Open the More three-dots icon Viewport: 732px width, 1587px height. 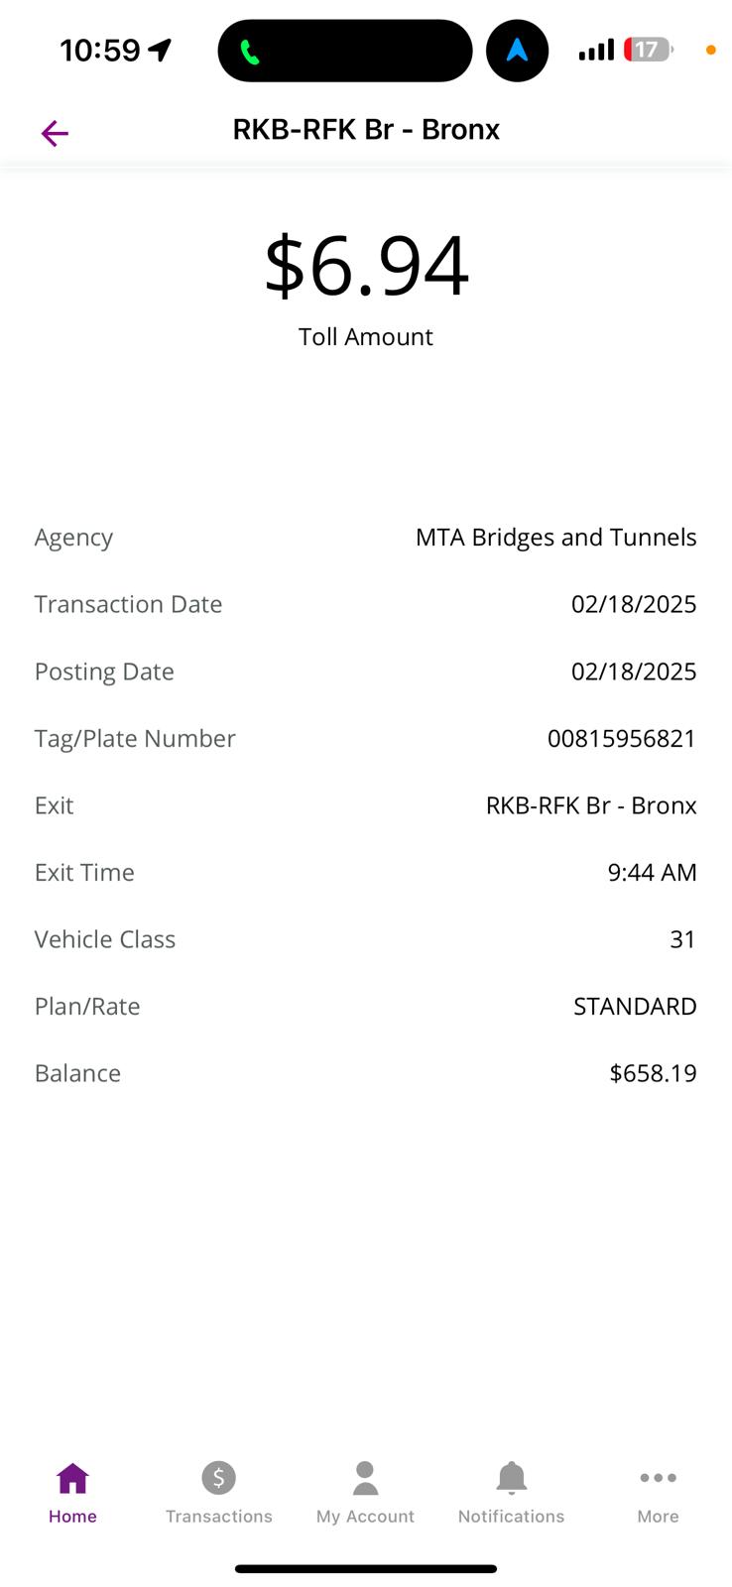pyautogui.click(x=658, y=1478)
